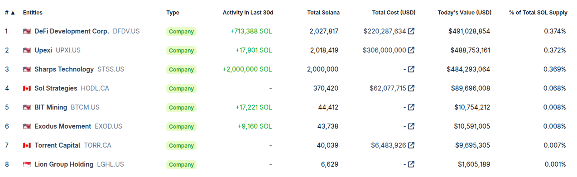Screen dimensions: 577x177
Task: Click Singapore flag next to Lion Group Holding
Action: coord(27,165)
